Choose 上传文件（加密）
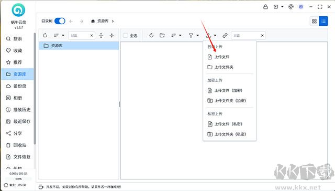 [x=229, y=91]
